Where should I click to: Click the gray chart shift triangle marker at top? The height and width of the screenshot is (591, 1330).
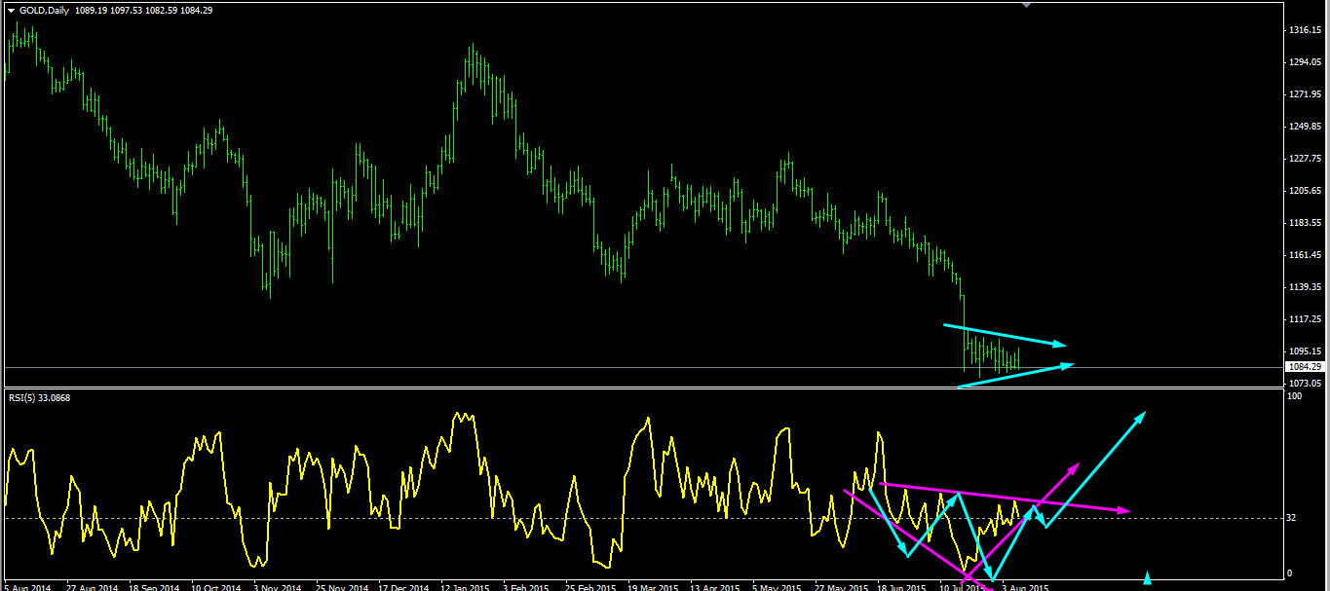[1026, 5]
